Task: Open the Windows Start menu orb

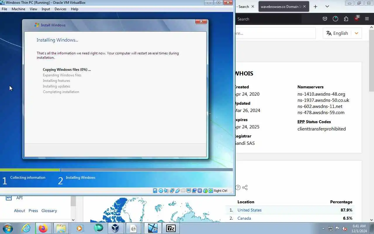Action: pyautogui.click(x=8, y=228)
